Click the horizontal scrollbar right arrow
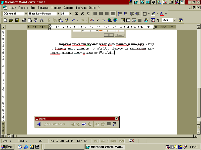The width and height of the screenshot is (201, 150). point(195,136)
